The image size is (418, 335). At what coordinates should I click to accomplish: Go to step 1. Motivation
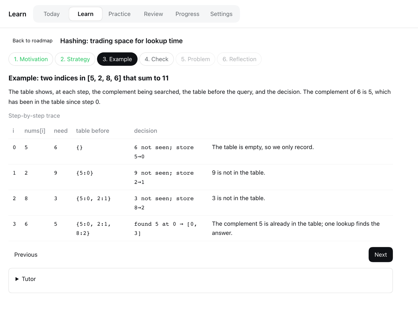31,59
